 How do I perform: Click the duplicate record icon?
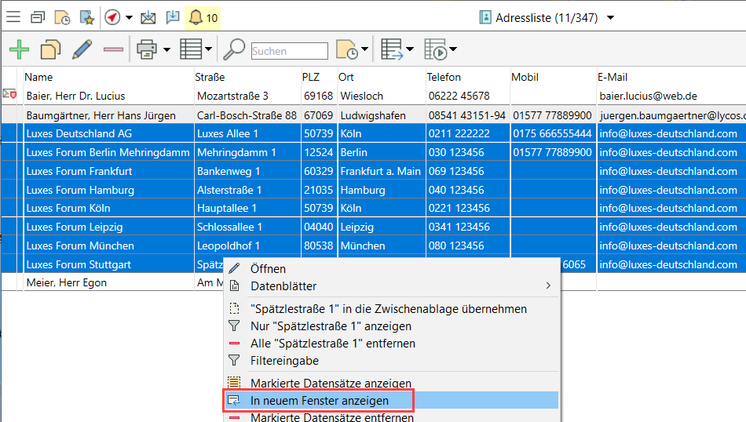click(50, 50)
